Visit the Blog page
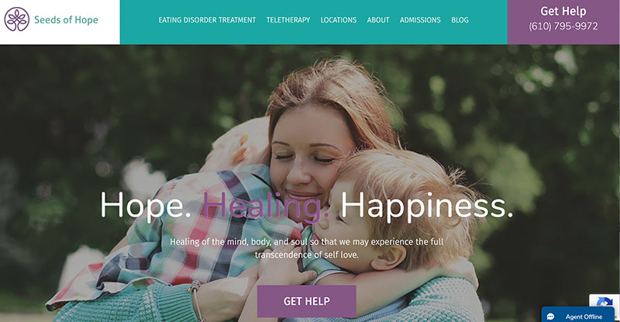 460,20
